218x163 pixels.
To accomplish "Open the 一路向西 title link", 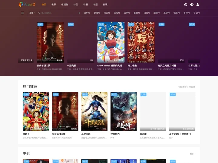I will pos(71,66).
